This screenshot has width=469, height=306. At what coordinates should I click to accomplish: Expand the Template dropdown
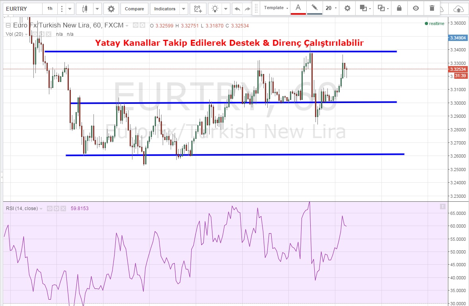[276, 8]
